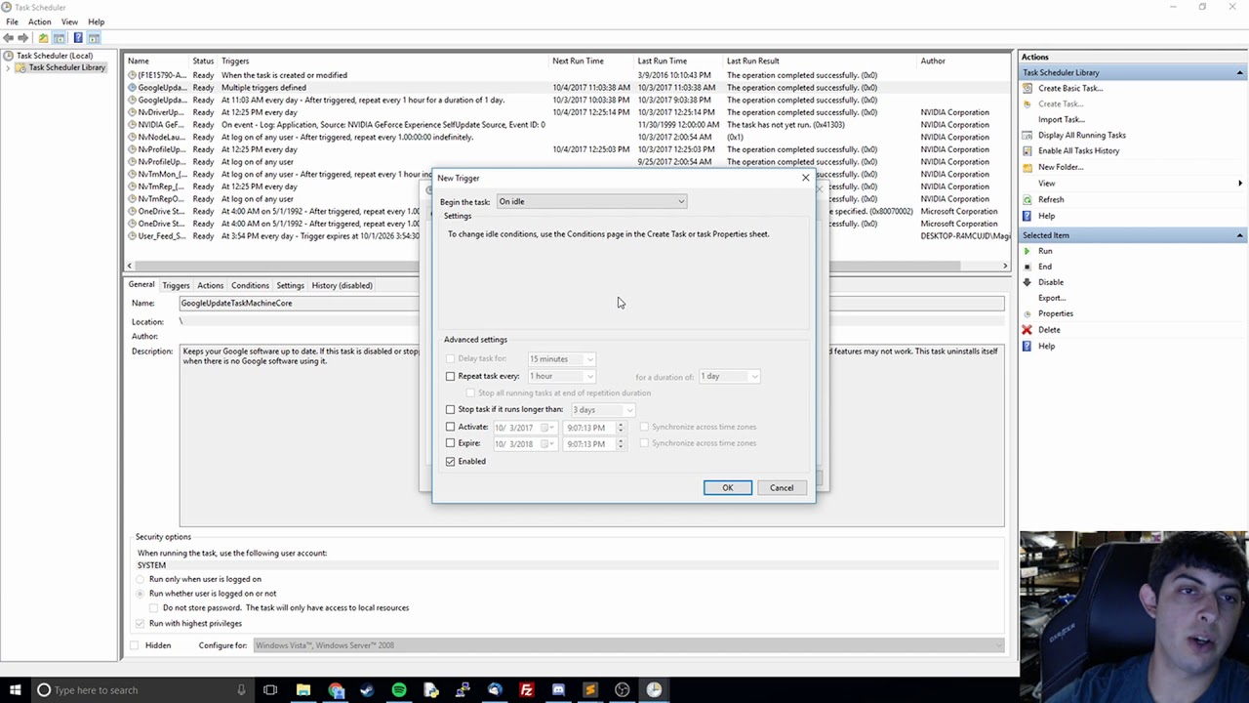The height and width of the screenshot is (703, 1249).
Task: Click the Task View taskbar icon
Action: click(270, 689)
